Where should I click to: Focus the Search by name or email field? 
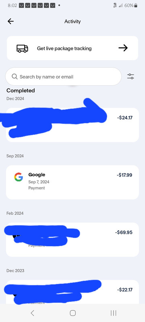63,76
